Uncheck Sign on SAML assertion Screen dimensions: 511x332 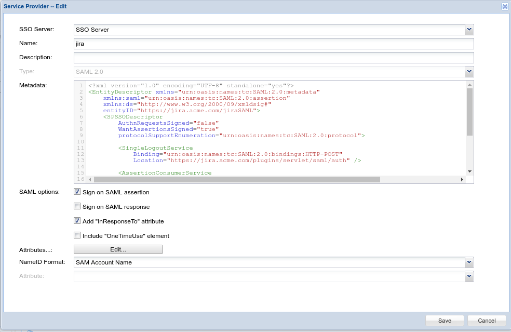point(77,192)
